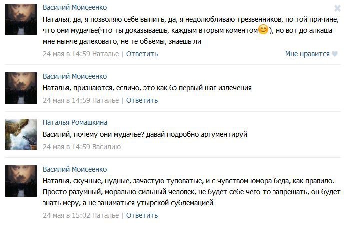Click the heart icon beside Мне нравится
This screenshot has height=225, width=346.
[x=335, y=54]
